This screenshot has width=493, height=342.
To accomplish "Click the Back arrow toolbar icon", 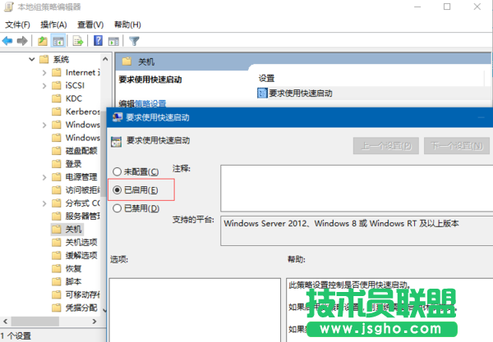I will (x=7, y=40).
